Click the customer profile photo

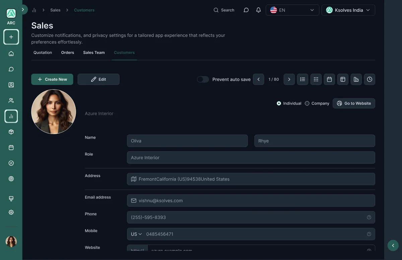(x=54, y=112)
